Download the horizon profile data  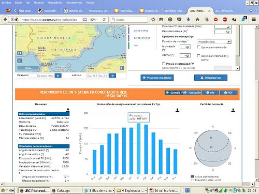point(233,110)
